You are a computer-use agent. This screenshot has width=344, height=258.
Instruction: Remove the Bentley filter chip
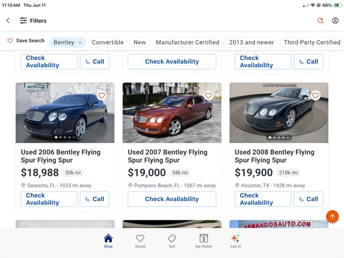tap(80, 42)
